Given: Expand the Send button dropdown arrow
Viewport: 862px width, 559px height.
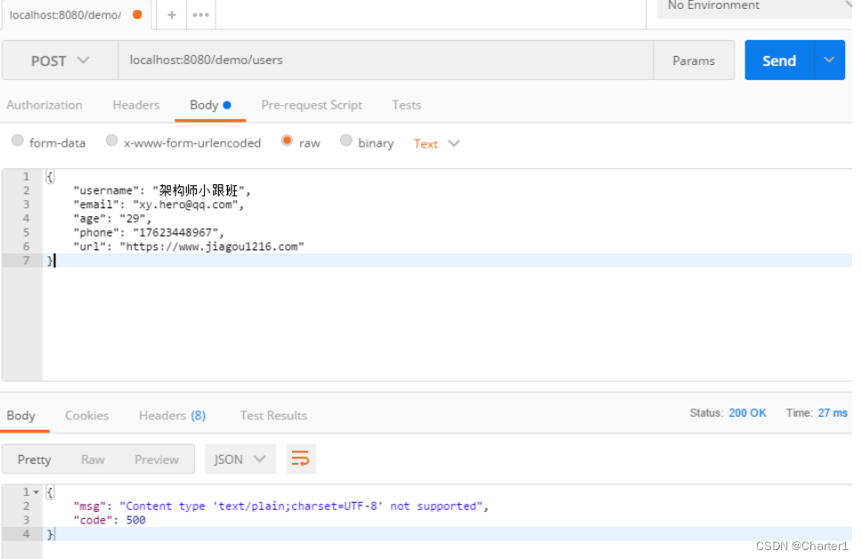Looking at the screenshot, I should tap(829, 60).
